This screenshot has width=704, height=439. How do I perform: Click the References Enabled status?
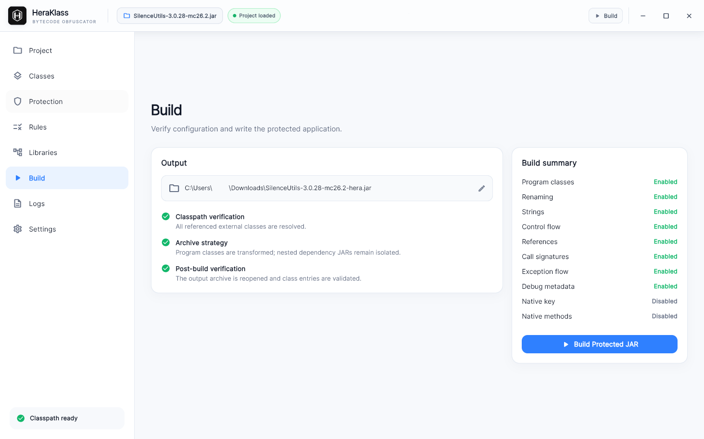(x=666, y=242)
